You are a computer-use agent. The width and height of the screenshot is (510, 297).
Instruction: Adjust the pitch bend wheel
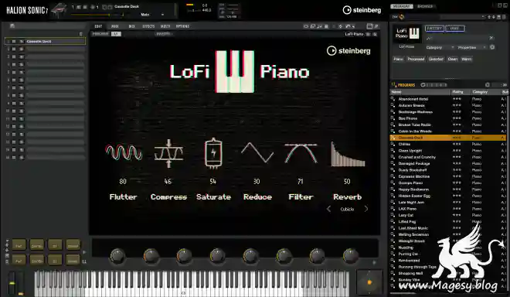(x=12, y=282)
